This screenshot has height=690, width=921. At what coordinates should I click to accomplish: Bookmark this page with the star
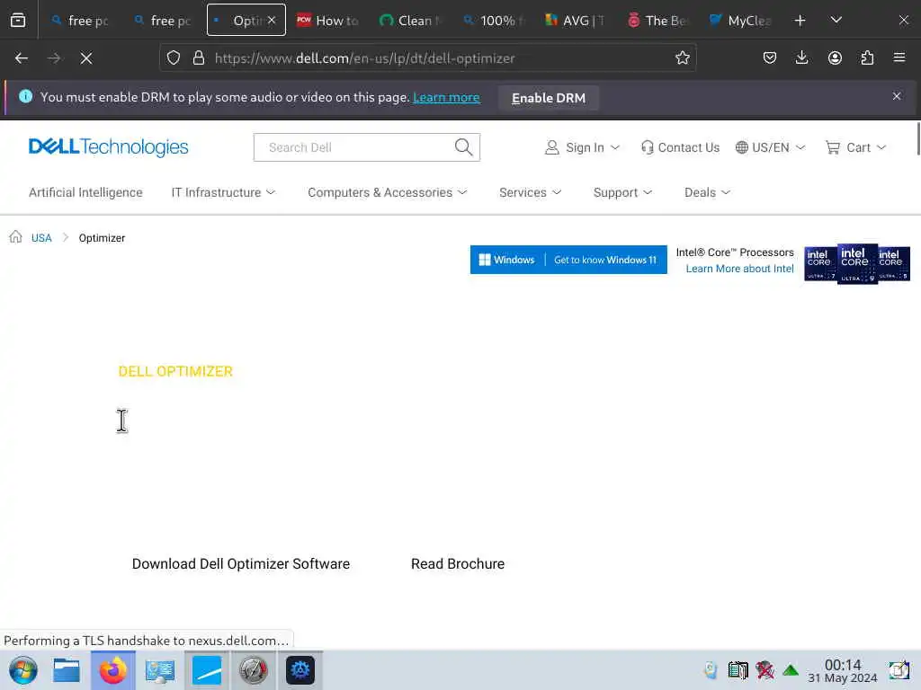pos(682,58)
